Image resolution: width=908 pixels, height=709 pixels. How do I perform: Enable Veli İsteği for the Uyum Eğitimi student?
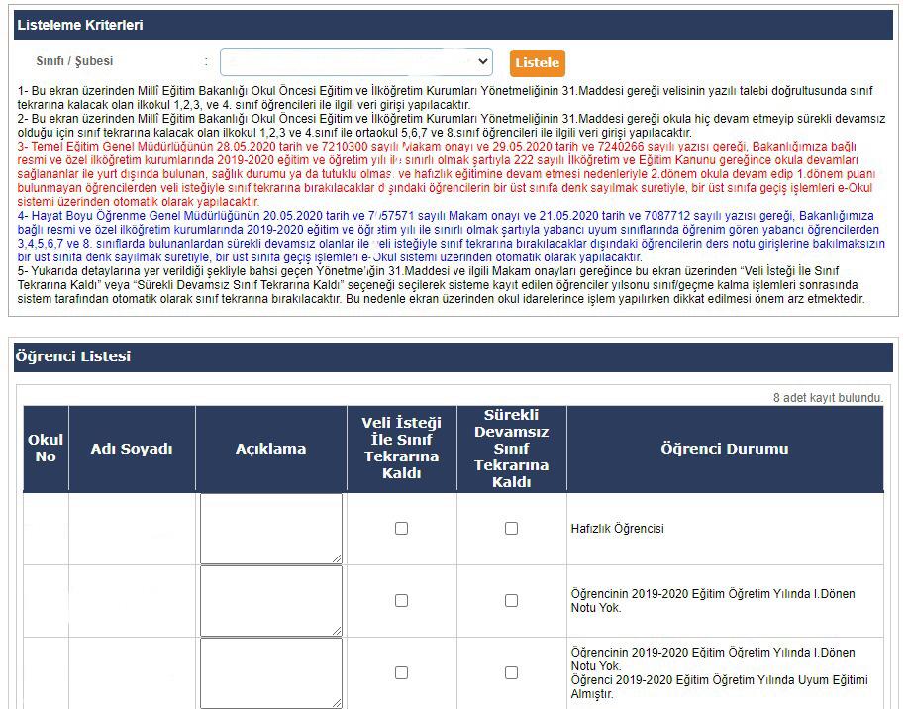tap(401, 673)
